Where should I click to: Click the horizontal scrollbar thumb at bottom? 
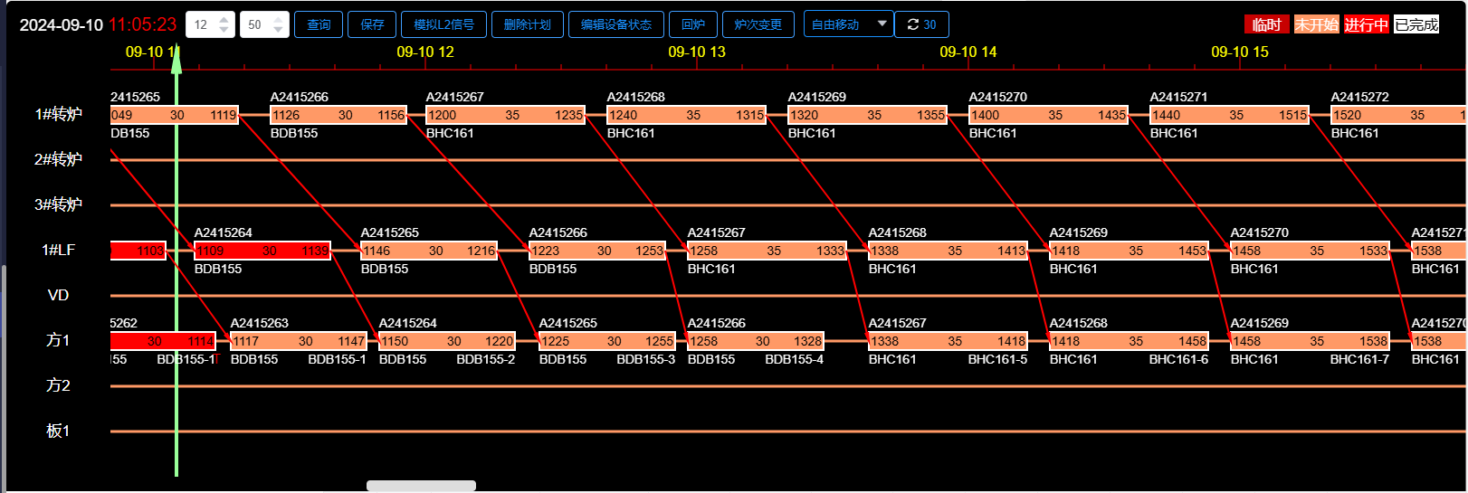pyautogui.click(x=421, y=486)
